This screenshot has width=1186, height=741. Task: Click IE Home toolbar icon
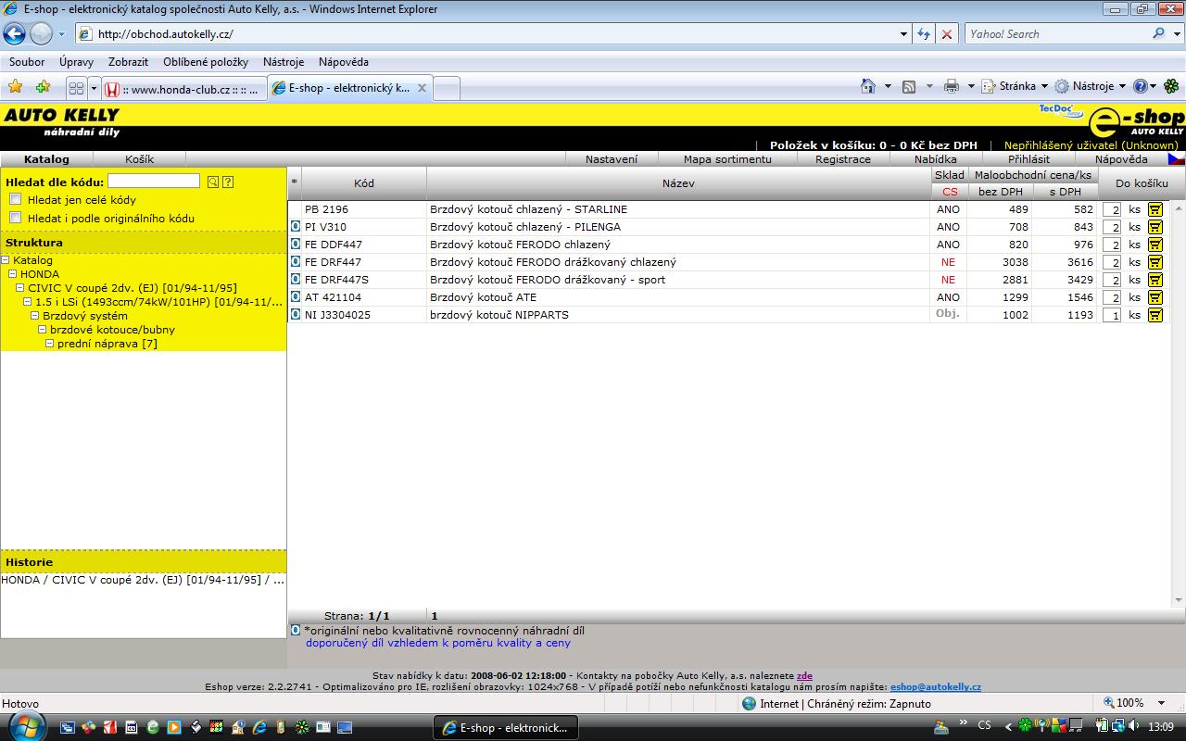point(867,86)
